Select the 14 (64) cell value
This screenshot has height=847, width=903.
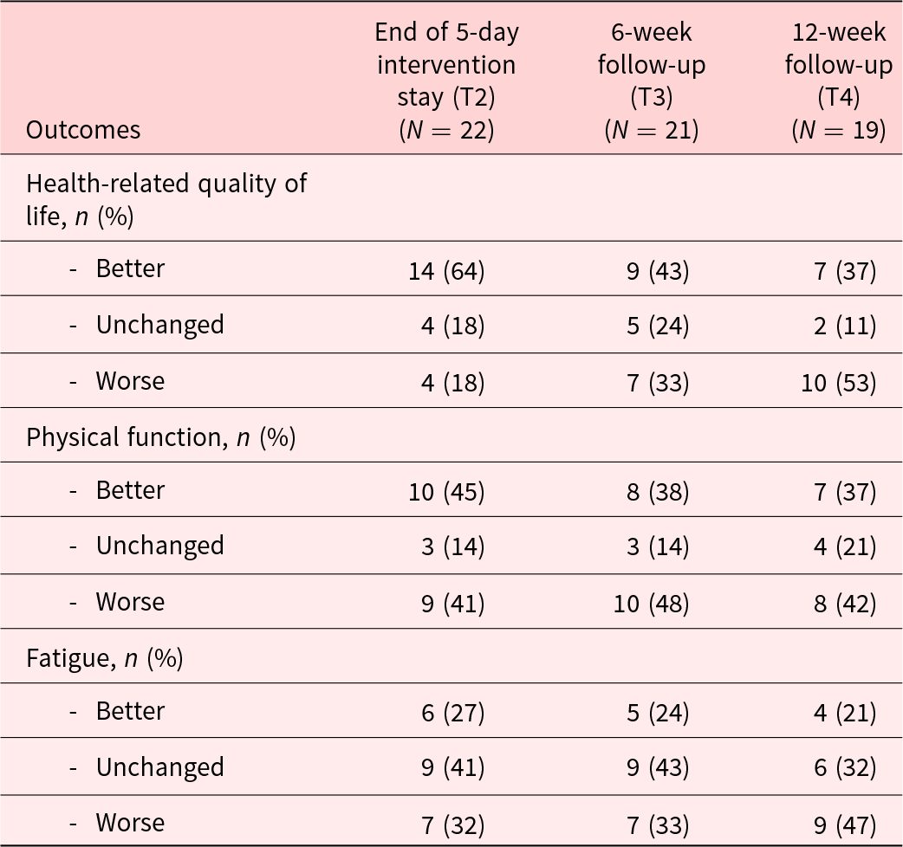[x=446, y=271]
